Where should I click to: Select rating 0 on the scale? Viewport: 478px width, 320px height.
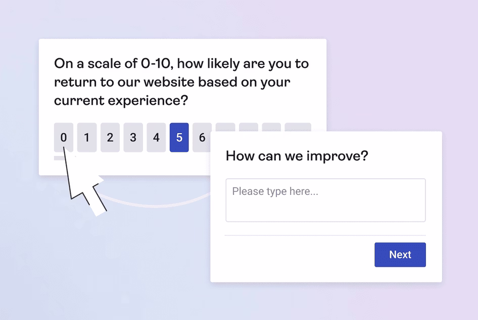coord(64,137)
